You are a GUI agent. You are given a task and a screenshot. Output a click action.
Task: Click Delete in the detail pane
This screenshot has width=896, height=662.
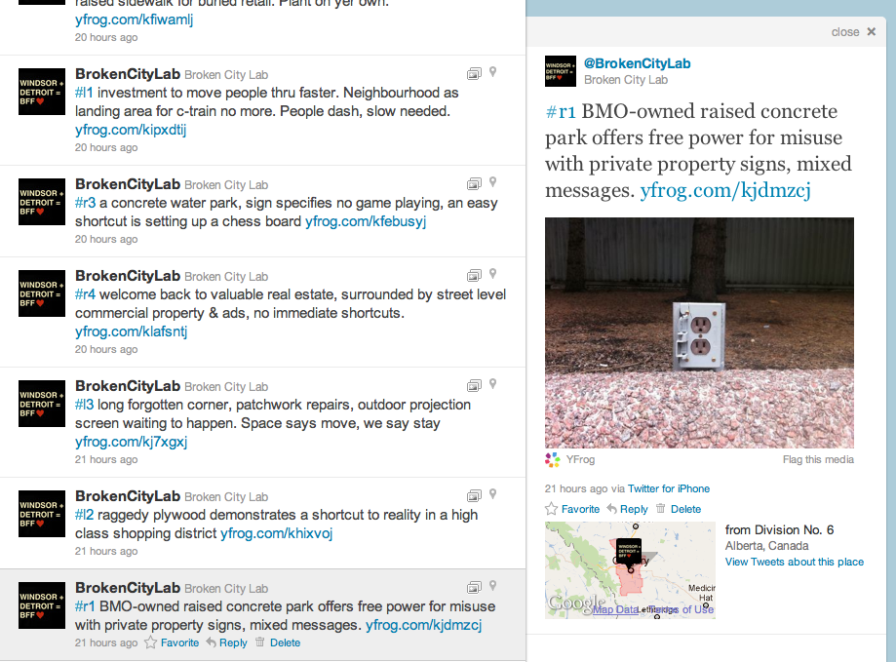[x=679, y=509]
